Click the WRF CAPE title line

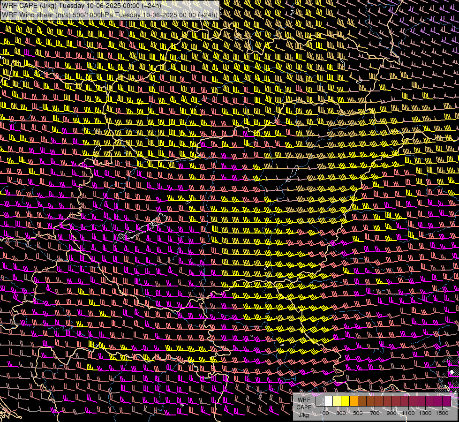[82, 5]
